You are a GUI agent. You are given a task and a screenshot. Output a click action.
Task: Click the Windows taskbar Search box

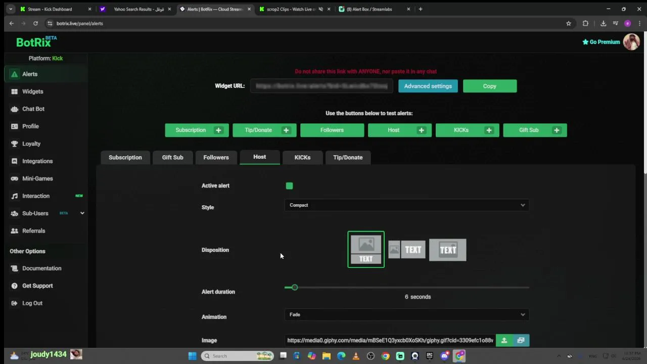[238, 356]
